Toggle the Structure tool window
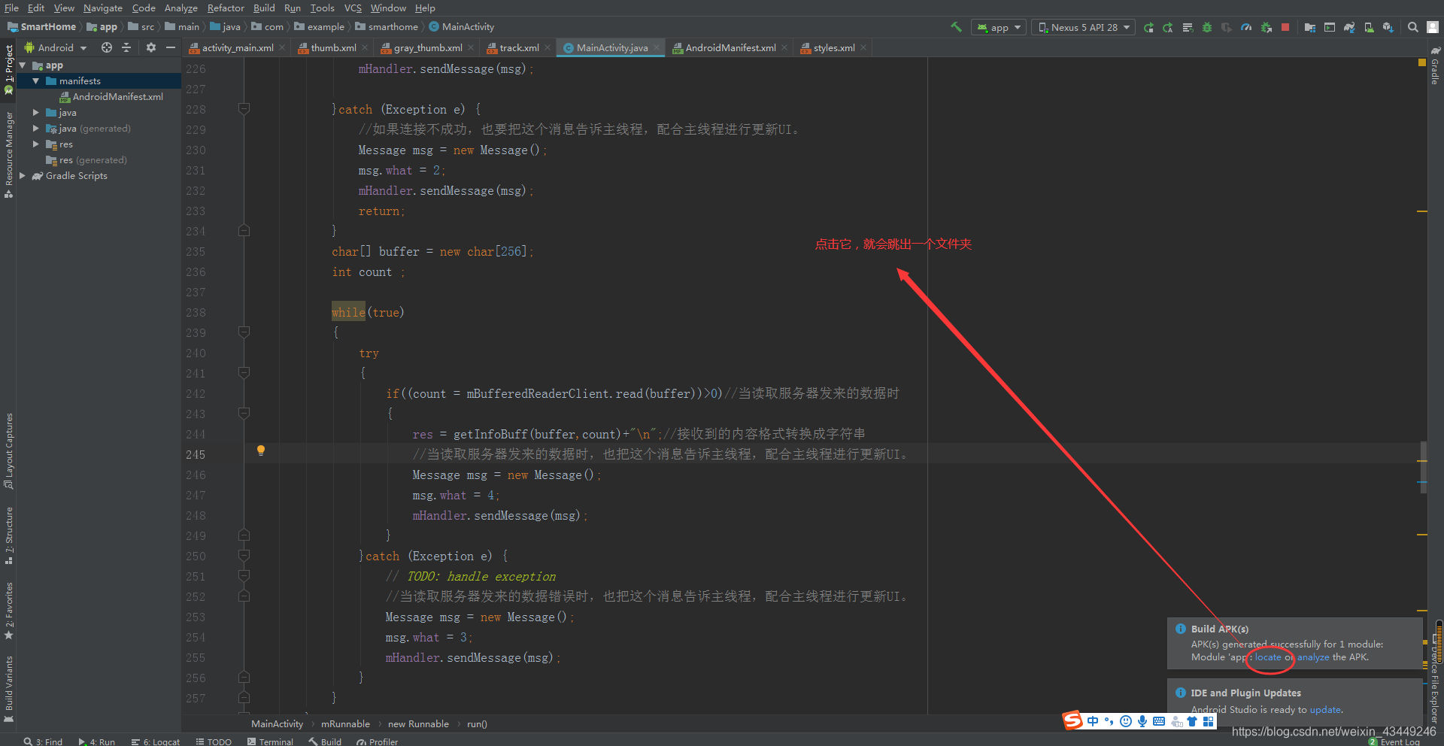 9,535
